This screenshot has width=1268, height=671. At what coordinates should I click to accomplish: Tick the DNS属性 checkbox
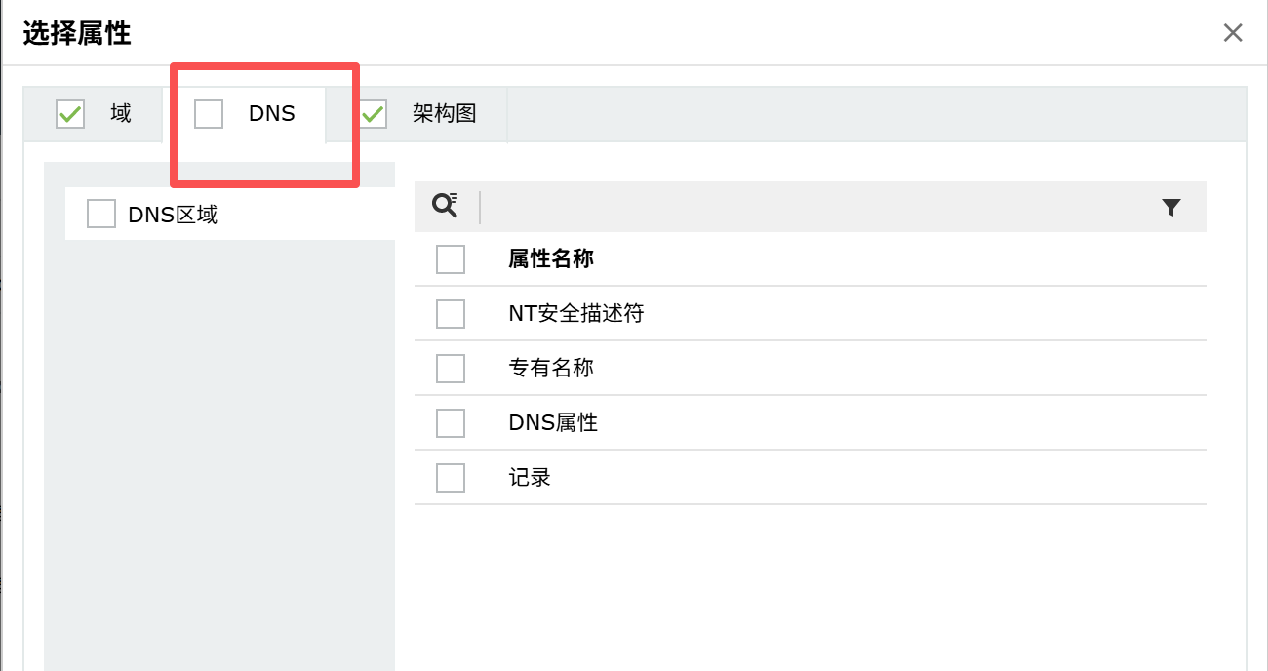pyautogui.click(x=451, y=423)
